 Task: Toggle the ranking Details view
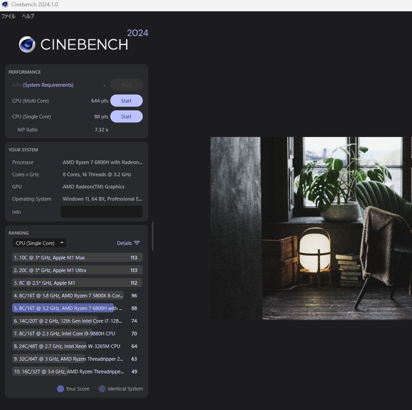(x=124, y=243)
